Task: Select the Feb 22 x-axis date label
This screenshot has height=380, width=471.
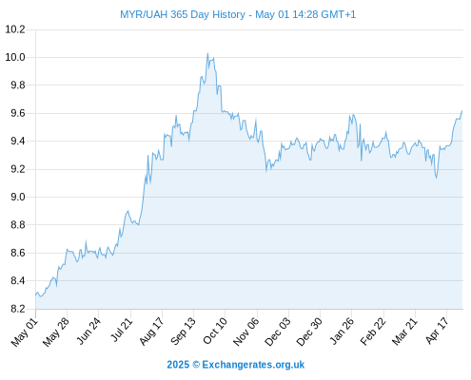Action: tap(373, 332)
